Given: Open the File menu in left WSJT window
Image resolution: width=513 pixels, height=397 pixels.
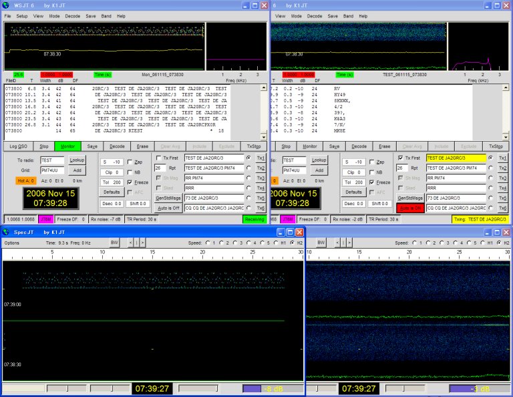Looking at the screenshot, I should 7,16.
